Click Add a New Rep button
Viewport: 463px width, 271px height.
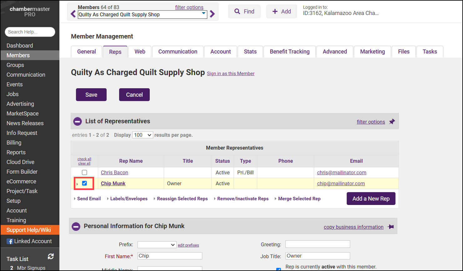coord(371,199)
